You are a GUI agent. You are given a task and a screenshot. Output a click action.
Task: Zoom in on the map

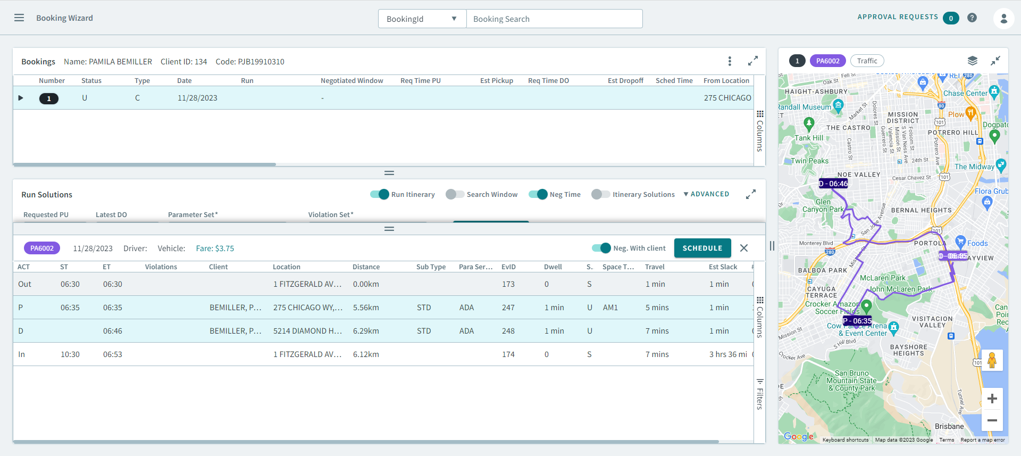click(x=992, y=399)
